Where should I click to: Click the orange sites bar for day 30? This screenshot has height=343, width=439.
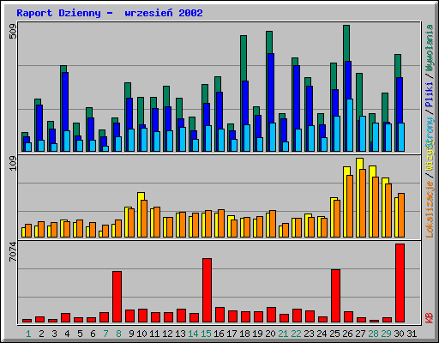click(401, 215)
